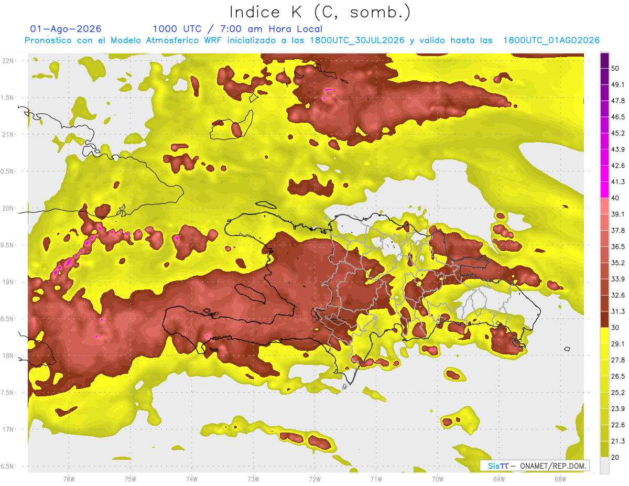Click the "26.5" color scale value
629x486 pixels.
click(618, 376)
